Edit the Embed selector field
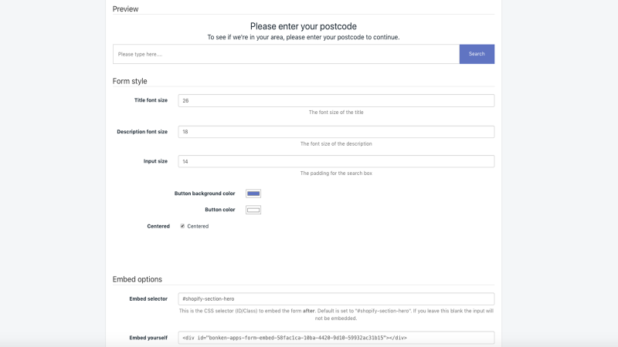 tap(336, 298)
